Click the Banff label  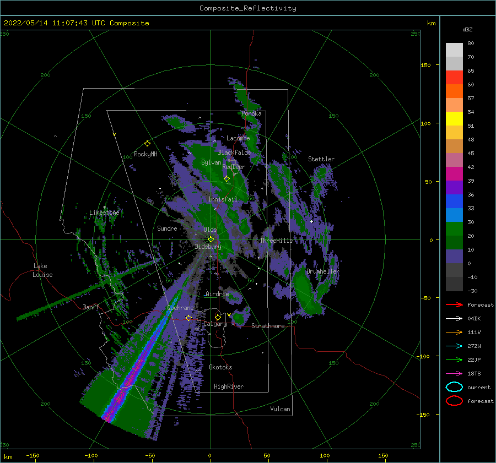coord(91,307)
